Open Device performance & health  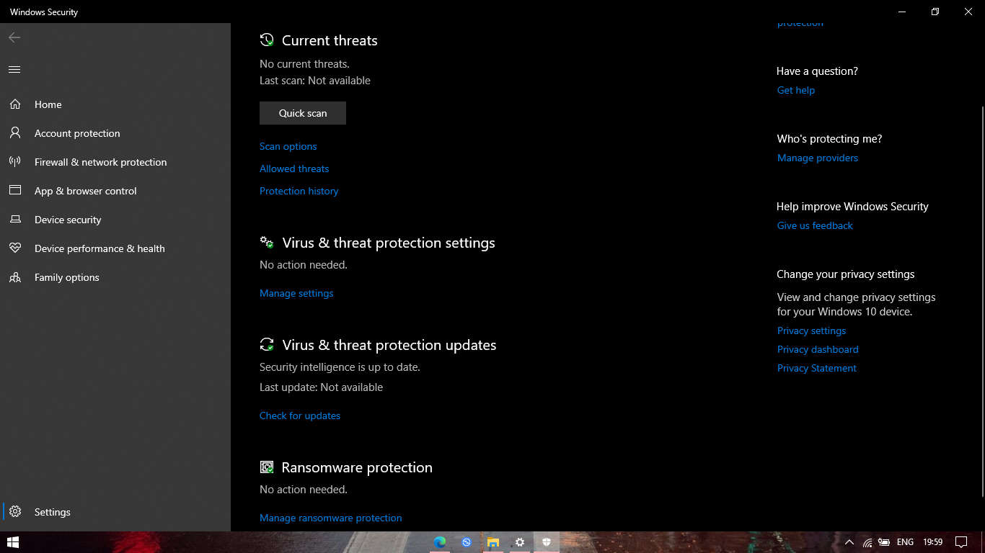coord(98,248)
